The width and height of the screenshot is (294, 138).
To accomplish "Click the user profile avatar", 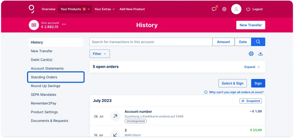I will tap(236, 9).
